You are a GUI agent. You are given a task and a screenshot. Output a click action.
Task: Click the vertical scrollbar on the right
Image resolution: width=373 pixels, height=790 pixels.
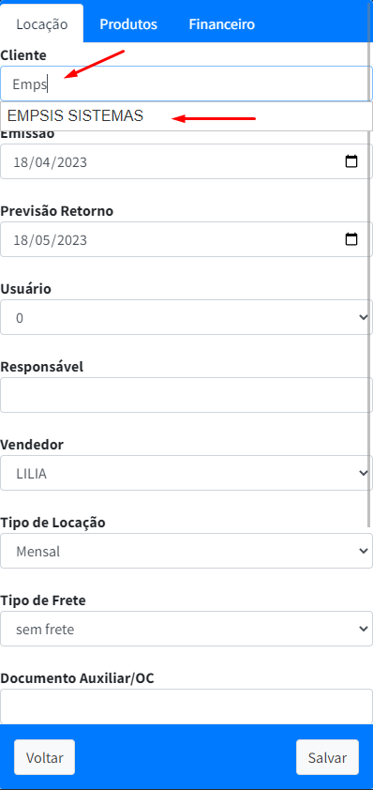point(369,282)
